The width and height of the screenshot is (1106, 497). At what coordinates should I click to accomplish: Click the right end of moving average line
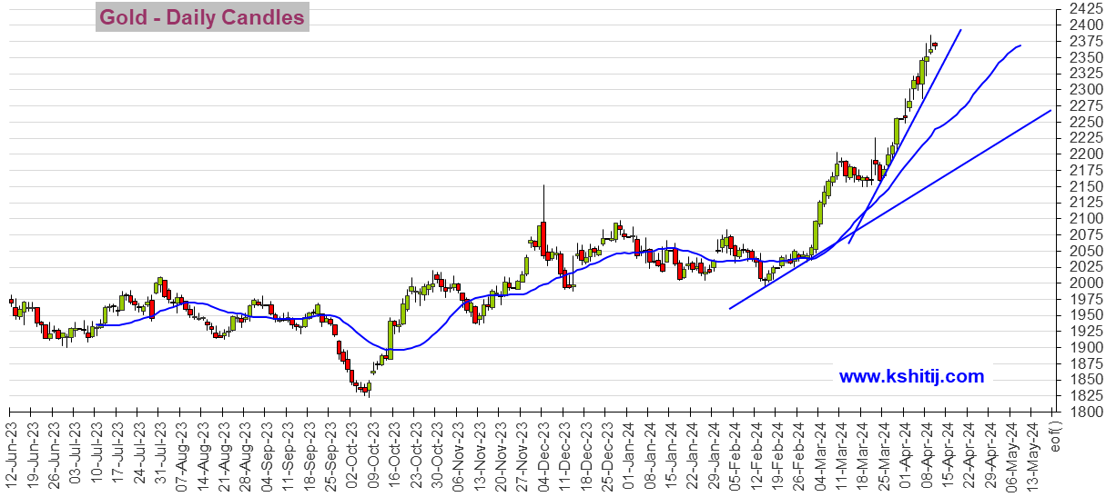pos(1020,45)
